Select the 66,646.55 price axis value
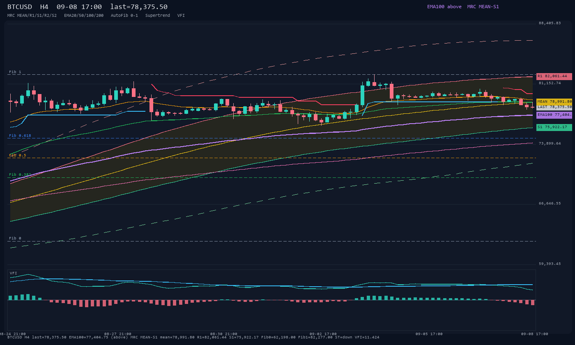Screen dimensions: 575x345 pos(550,203)
